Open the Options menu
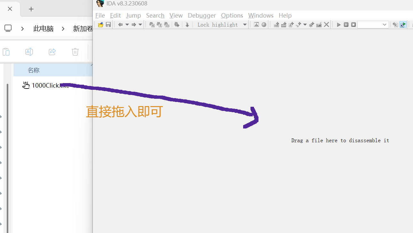413x233 pixels. click(x=232, y=15)
